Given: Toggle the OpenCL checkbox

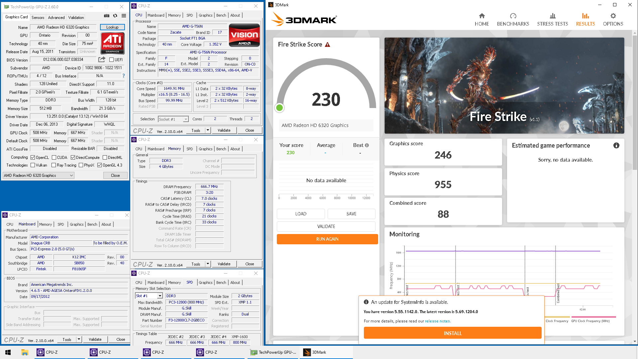Looking at the screenshot, I should [33, 158].
